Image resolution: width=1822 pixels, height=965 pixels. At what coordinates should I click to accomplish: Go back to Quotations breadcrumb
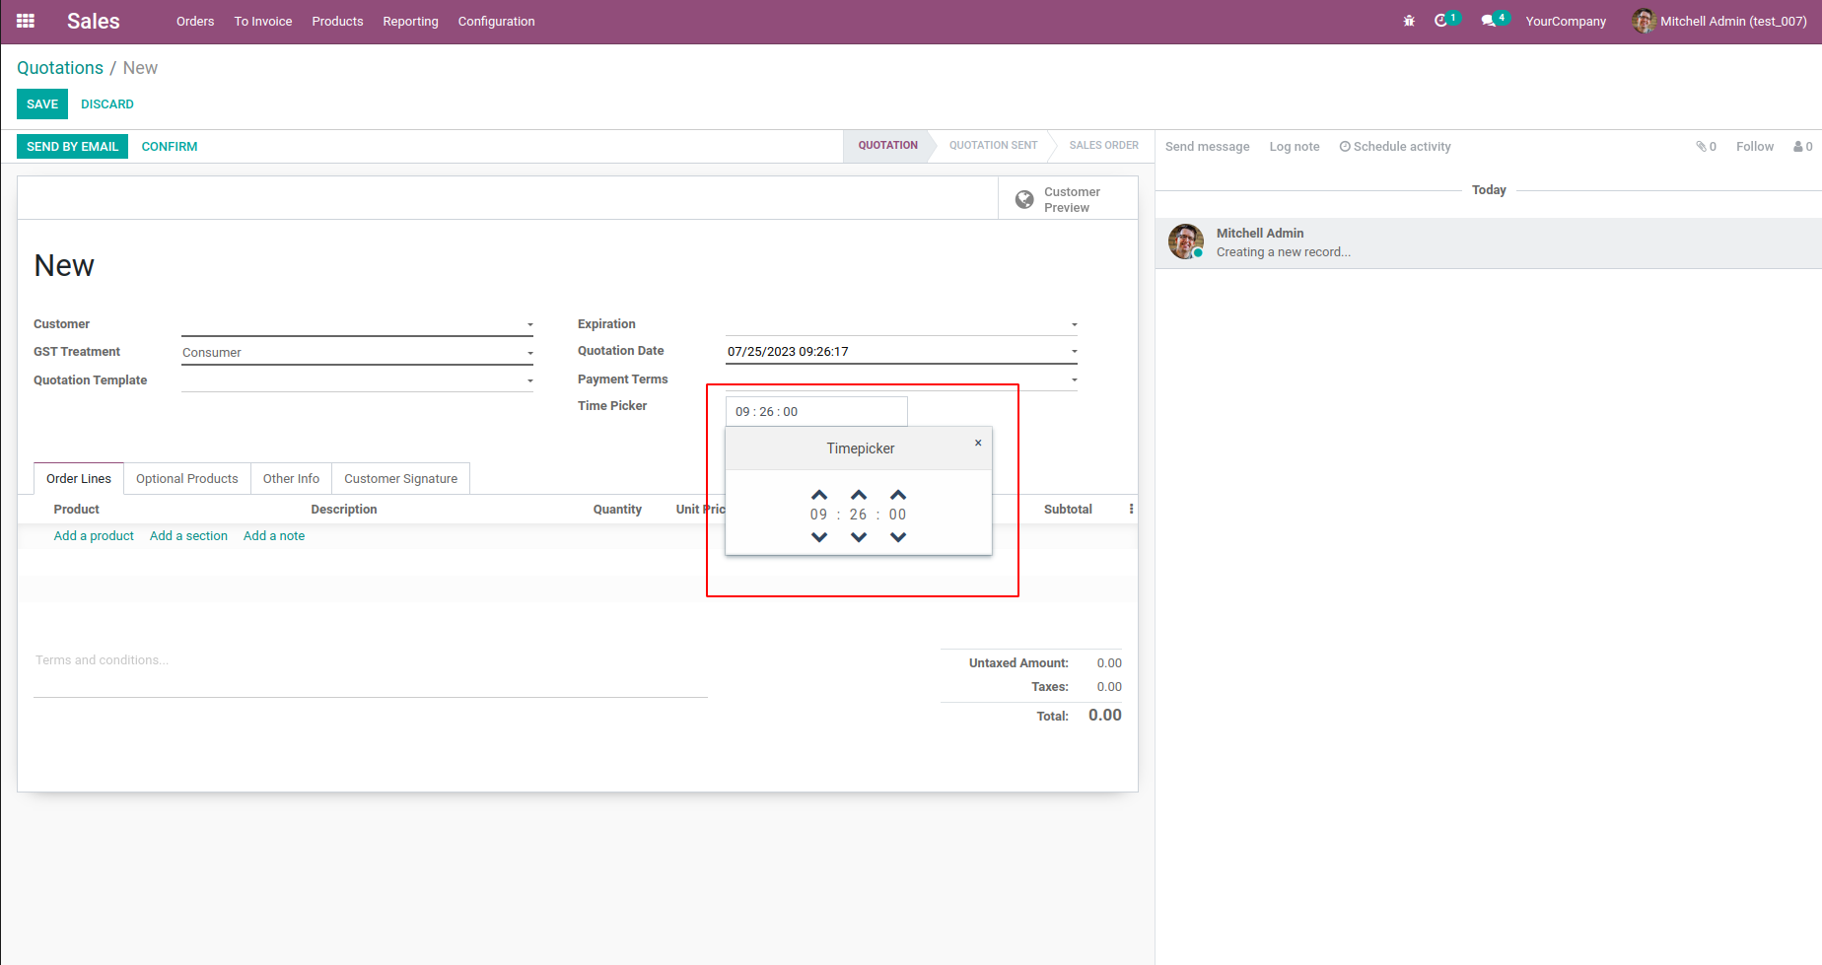(x=60, y=68)
